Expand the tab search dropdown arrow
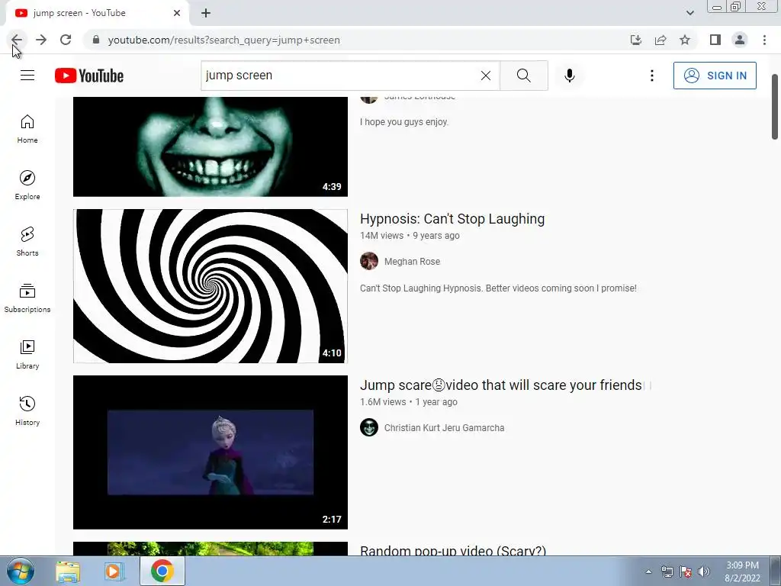Screen dimensions: 781x586 coord(689,13)
